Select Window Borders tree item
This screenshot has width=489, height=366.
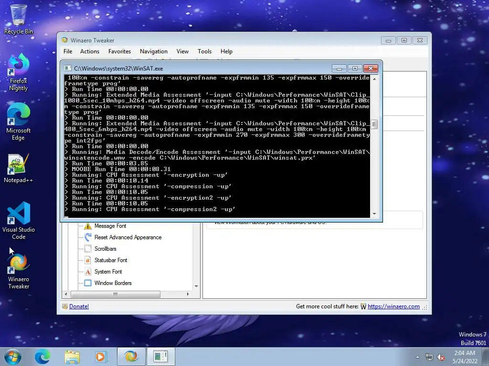[113, 283]
